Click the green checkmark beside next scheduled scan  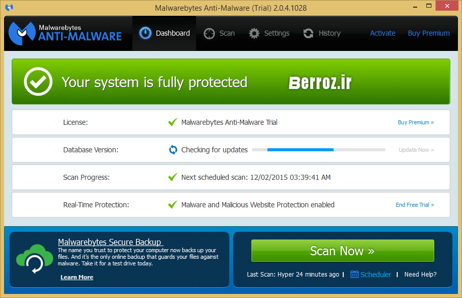pyautogui.click(x=173, y=177)
